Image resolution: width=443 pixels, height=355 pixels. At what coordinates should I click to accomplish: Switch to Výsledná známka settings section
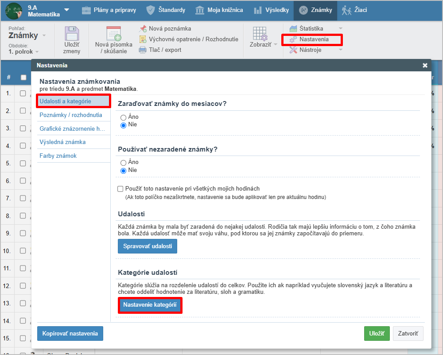coord(62,142)
